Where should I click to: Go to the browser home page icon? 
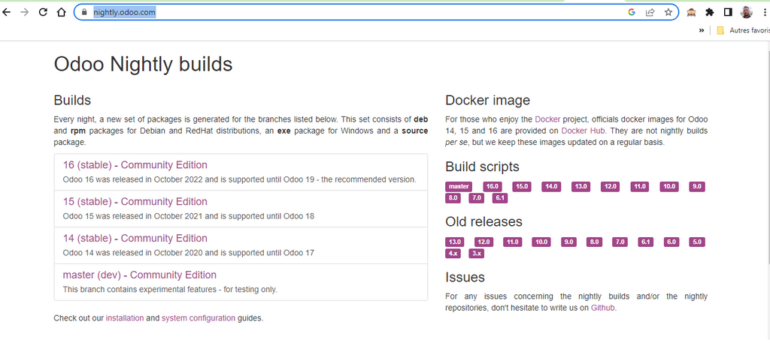pyautogui.click(x=62, y=13)
